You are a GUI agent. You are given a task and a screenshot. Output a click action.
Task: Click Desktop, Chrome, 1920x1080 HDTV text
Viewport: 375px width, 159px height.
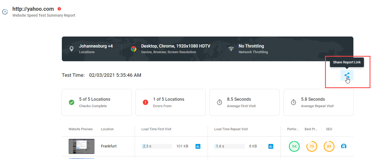tap(176, 46)
